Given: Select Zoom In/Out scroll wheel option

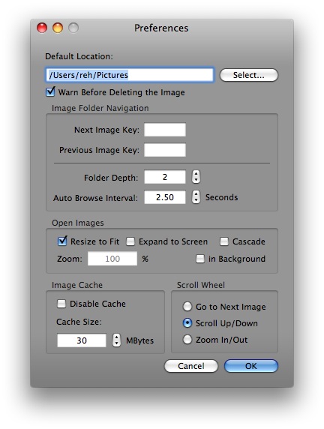Looking at the screenshot, I should tap(187, 340).
